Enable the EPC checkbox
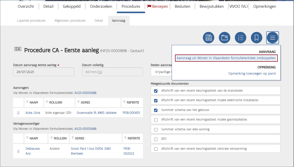Image resolution: width=294 pixels, height=167 pixels. tap(156, 139)
